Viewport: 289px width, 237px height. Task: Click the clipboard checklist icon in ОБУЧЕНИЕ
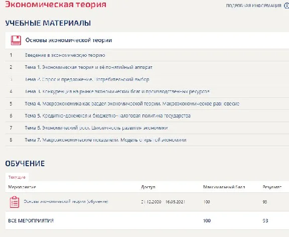click(15, 202)
